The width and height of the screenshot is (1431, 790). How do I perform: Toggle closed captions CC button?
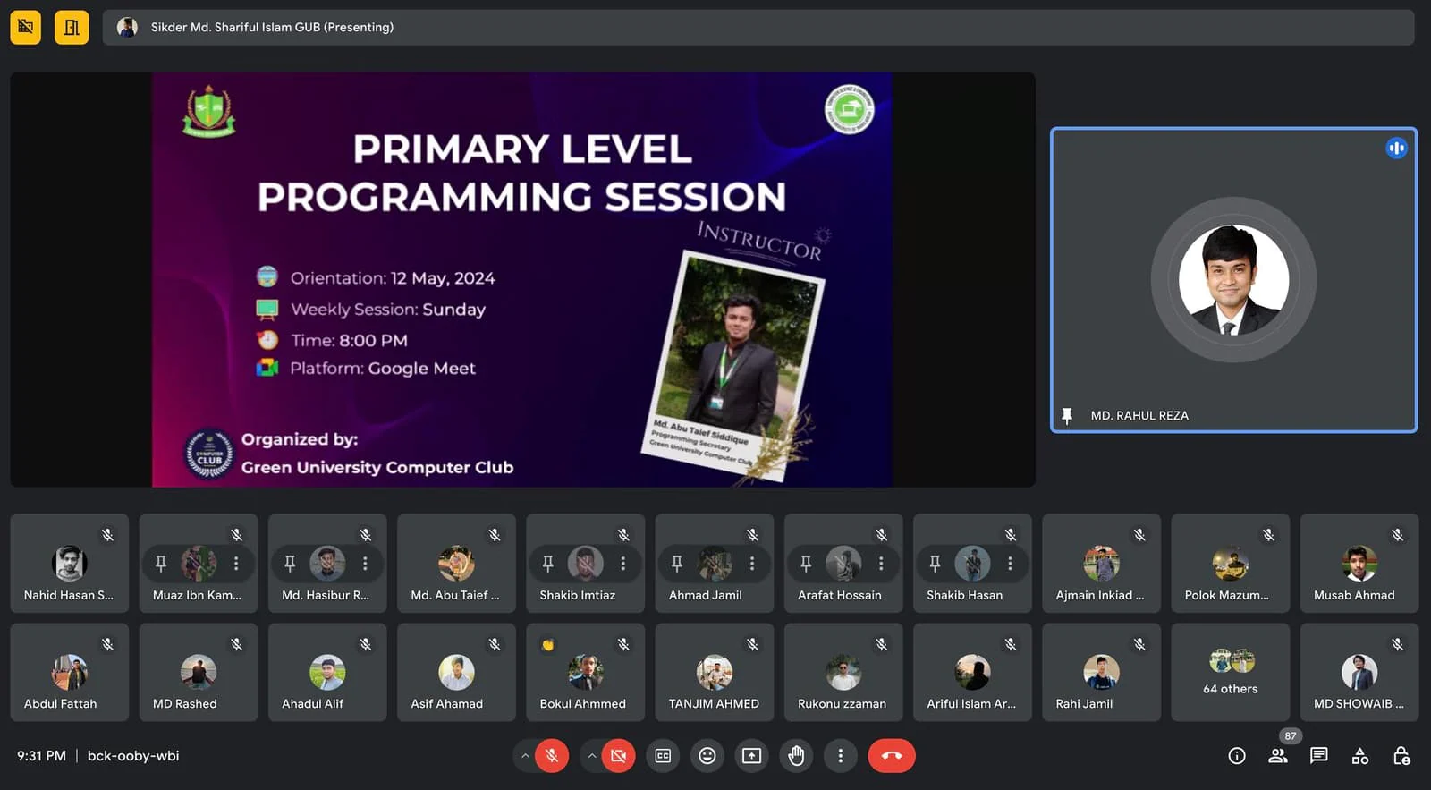[x=663, y=756]
